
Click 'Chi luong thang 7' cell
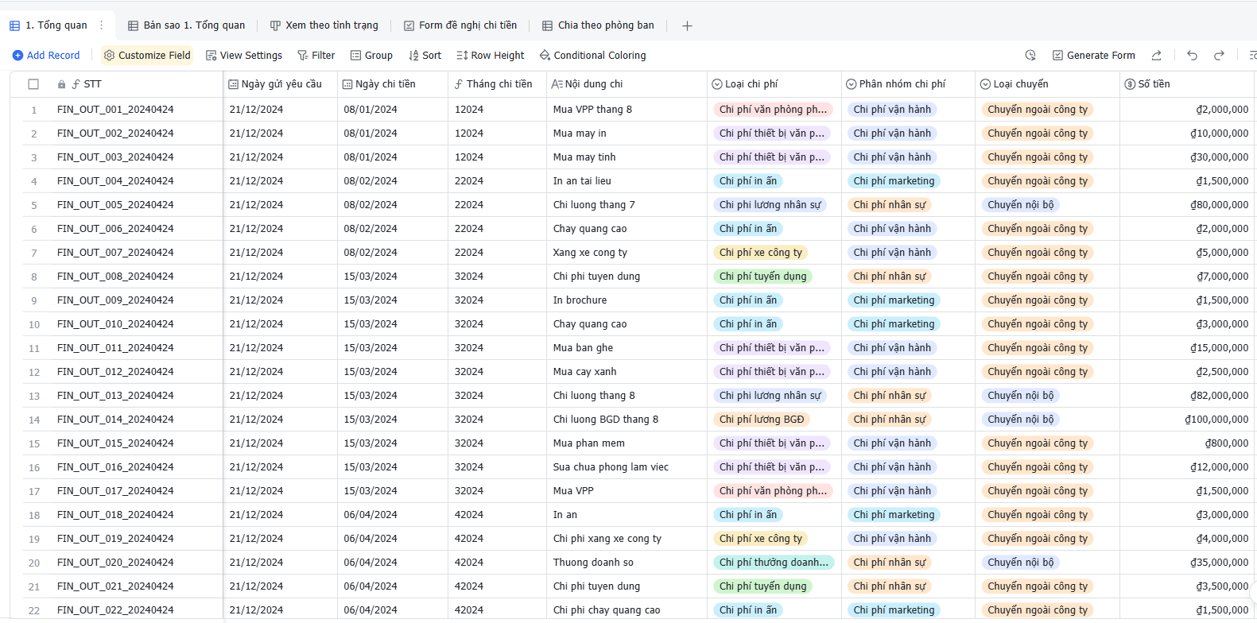coord(627,205)
